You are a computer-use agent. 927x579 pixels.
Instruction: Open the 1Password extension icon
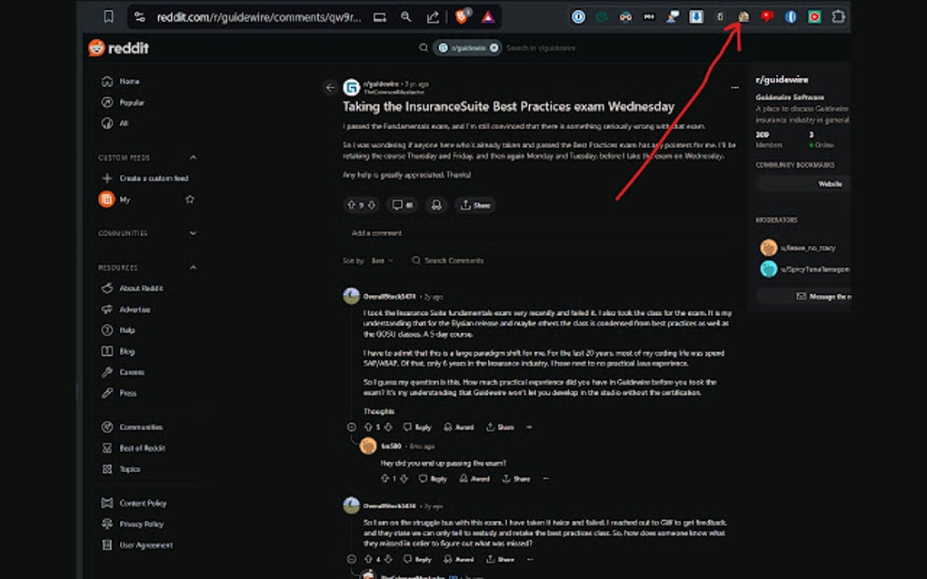click(579, 16)
